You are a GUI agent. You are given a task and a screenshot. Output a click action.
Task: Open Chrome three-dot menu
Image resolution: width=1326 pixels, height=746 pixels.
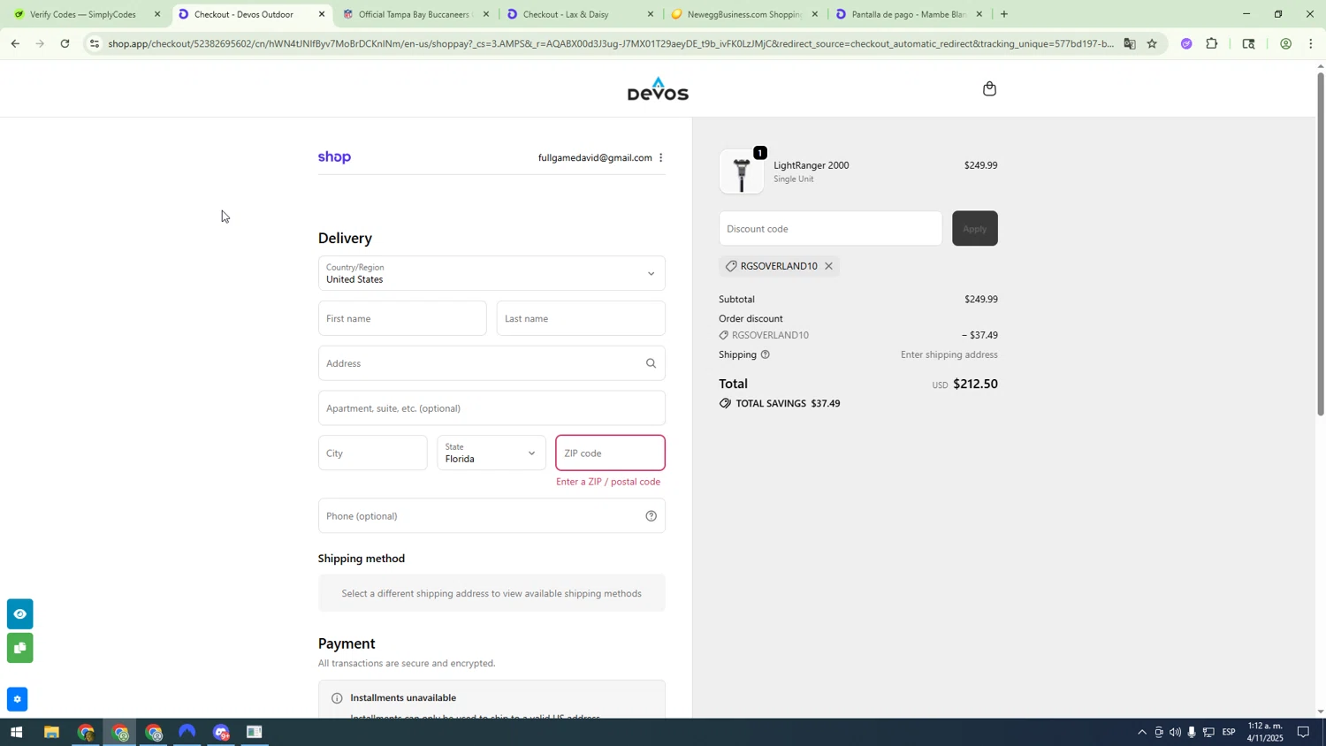(1310, 43)
